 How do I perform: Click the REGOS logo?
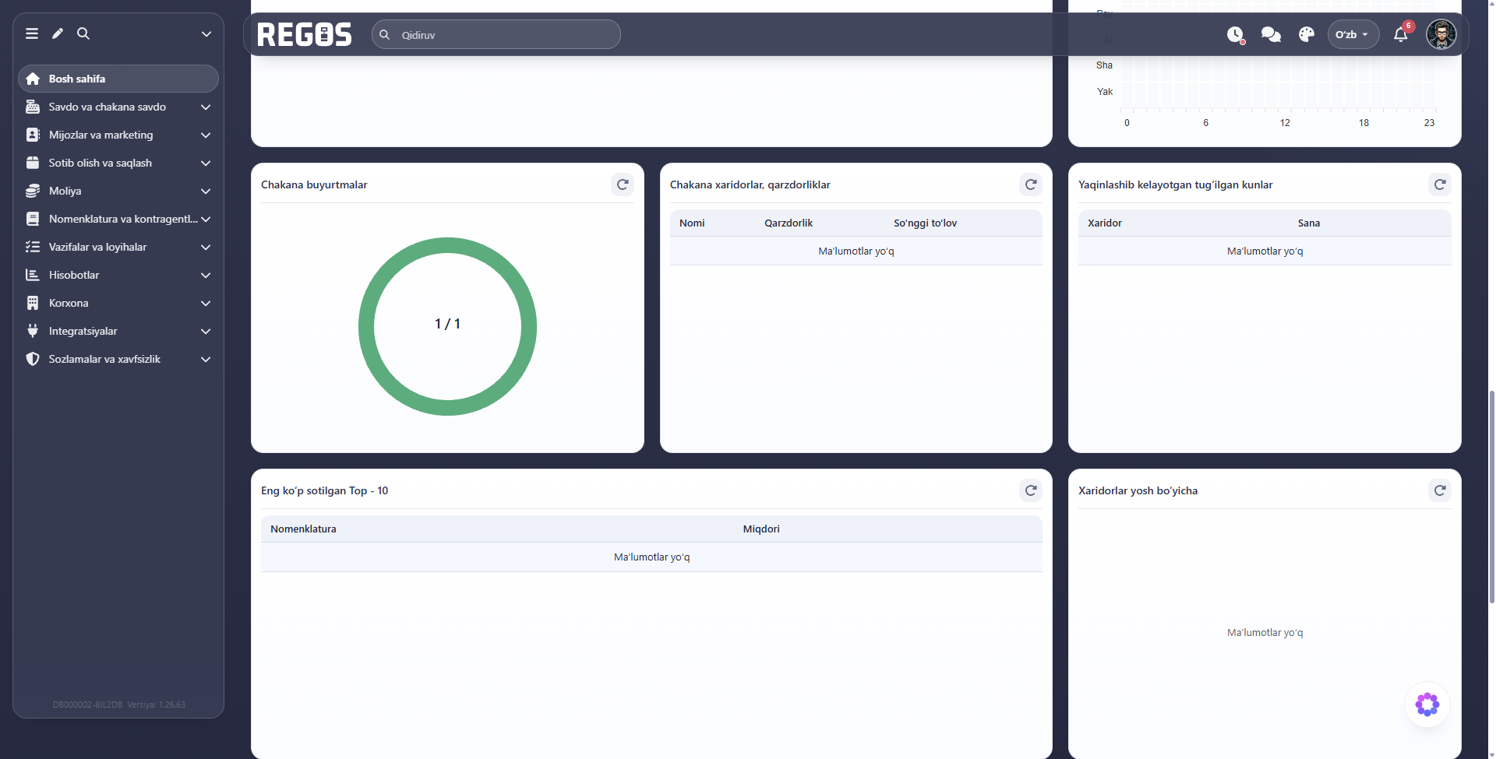tap(305, 34)
